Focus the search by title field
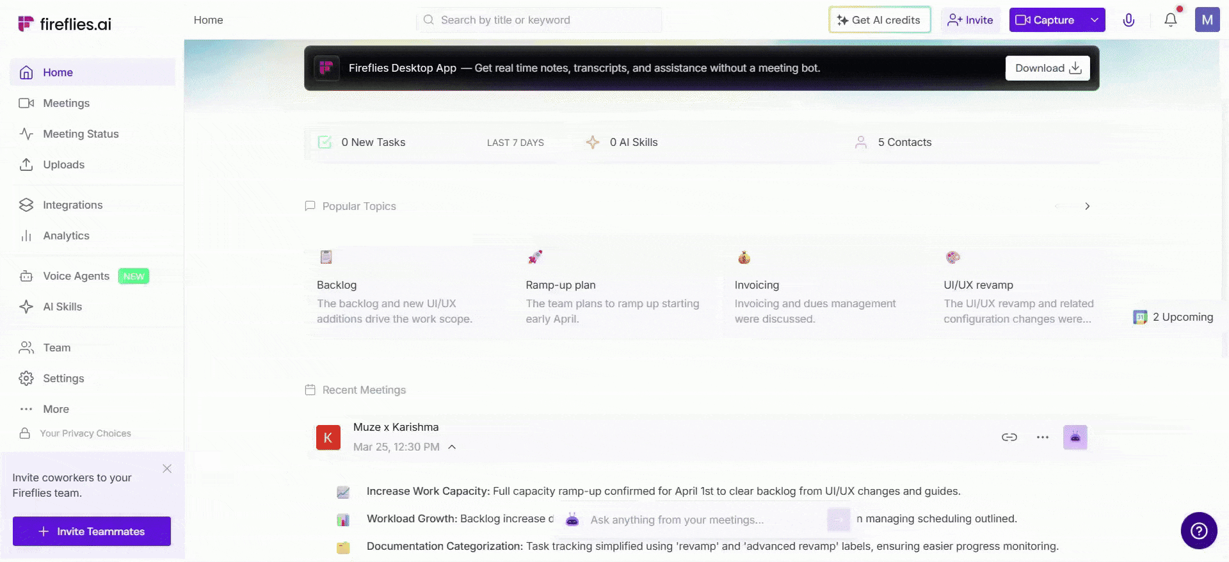The image size is (1229, 562). [x=539, y=20]
